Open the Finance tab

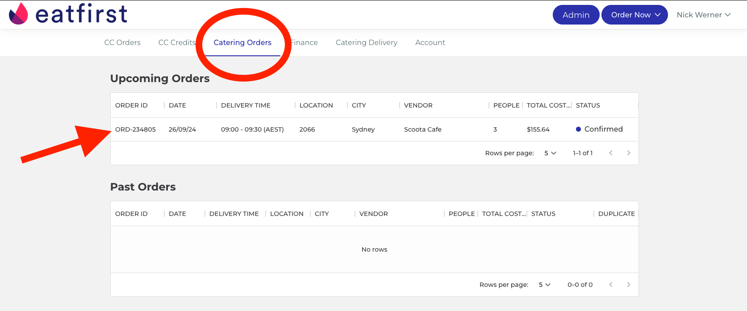pyautogui.click(x=304, y=42)
